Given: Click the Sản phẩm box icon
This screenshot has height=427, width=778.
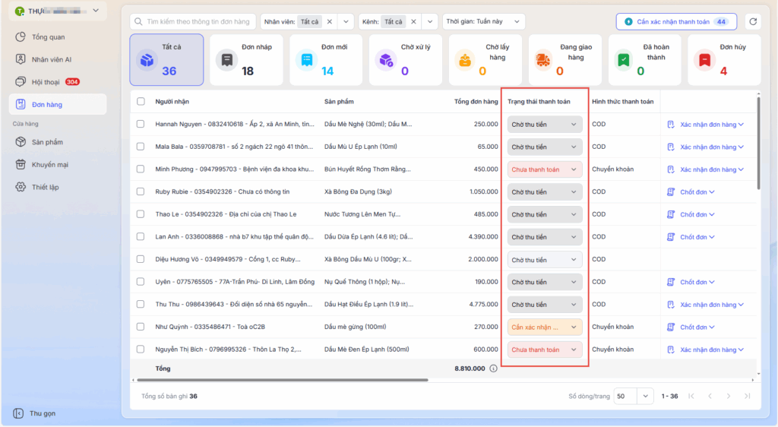Looking at the screenshot, I should point(21,142).
